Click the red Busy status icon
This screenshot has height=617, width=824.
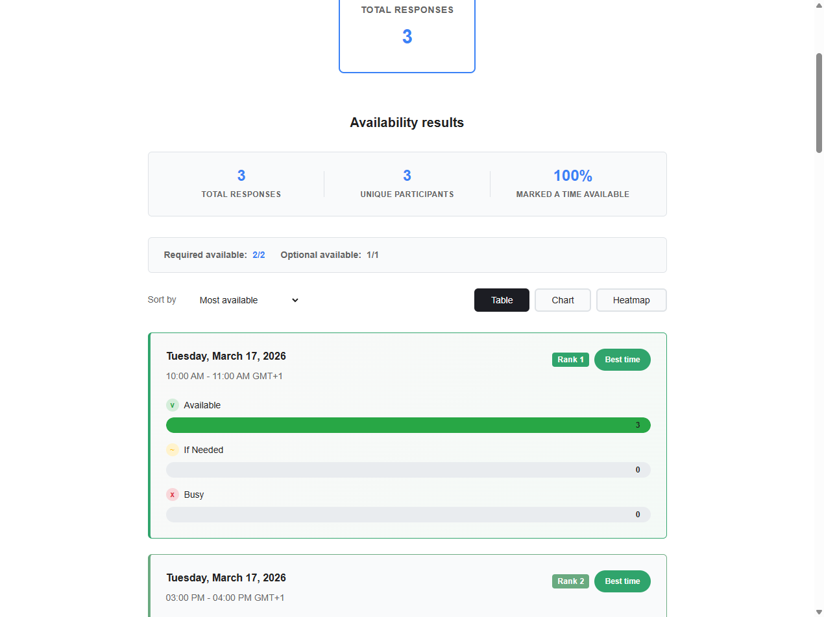173,495
